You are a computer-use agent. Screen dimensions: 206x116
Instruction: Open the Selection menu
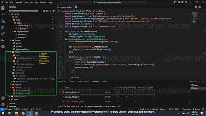tap(19, 2)
